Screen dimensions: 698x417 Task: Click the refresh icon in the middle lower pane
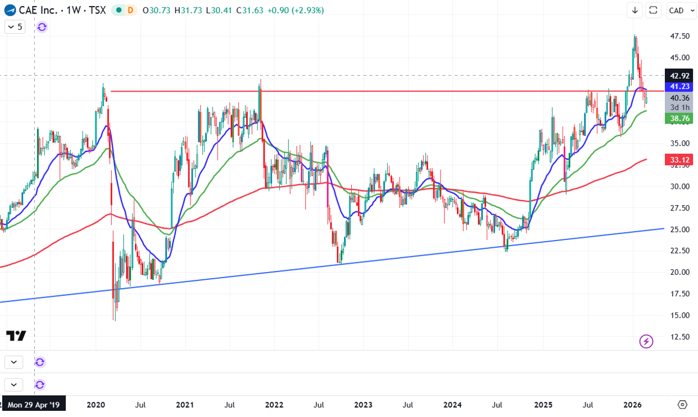(40, 362)
